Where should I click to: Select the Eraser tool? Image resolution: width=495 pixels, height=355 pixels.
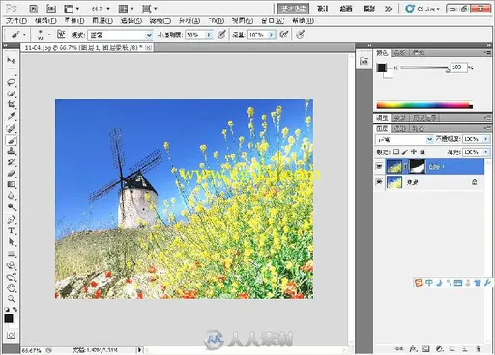[12, 174]
